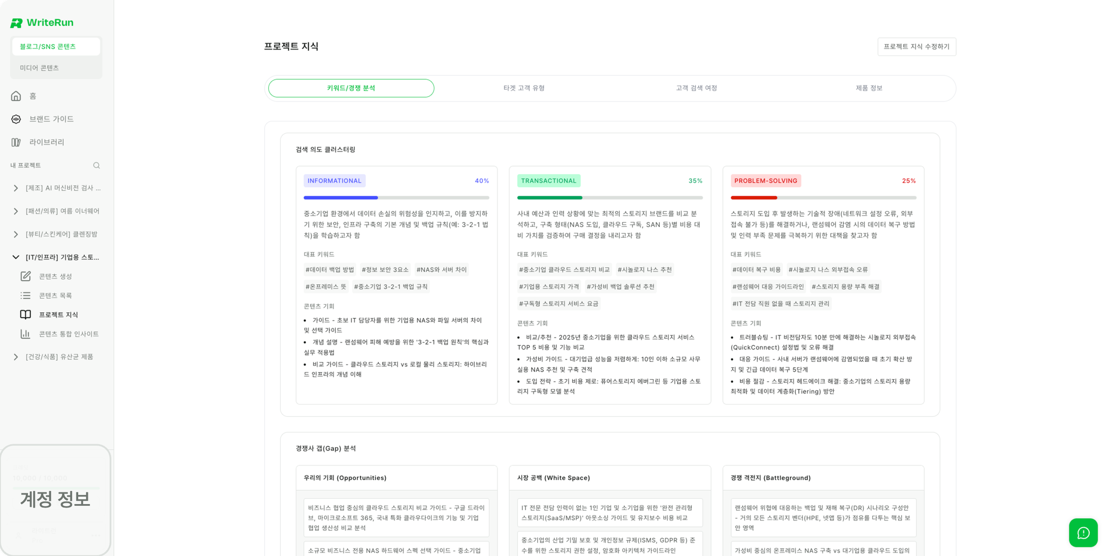Screen dimensions: 1105x556
Task: Switch to 미디어 콘텐츠 mode
Action: (x=56, y=68)
